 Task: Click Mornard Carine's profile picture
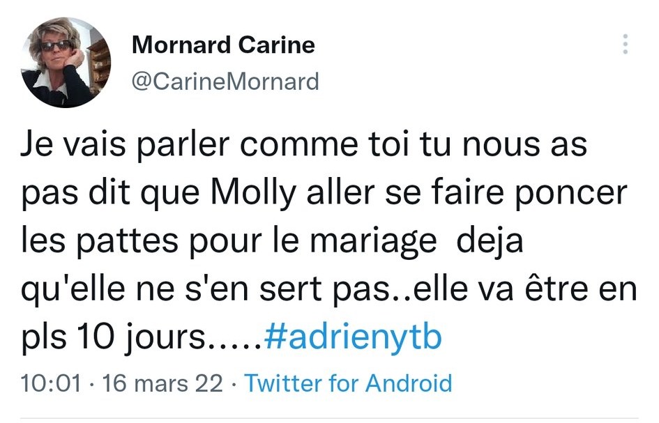[66, 62]
